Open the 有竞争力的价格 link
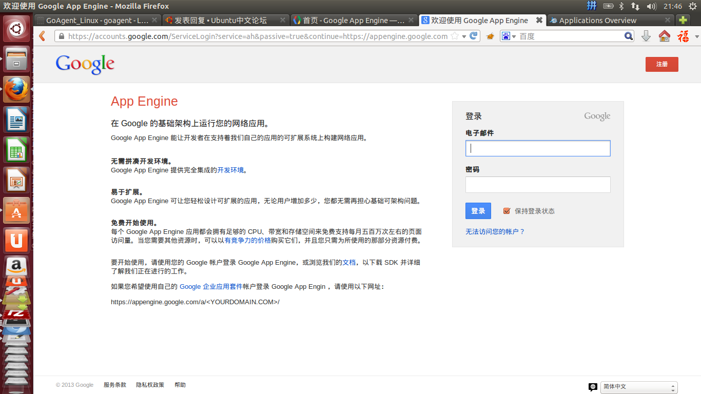 tap(247, 241)
